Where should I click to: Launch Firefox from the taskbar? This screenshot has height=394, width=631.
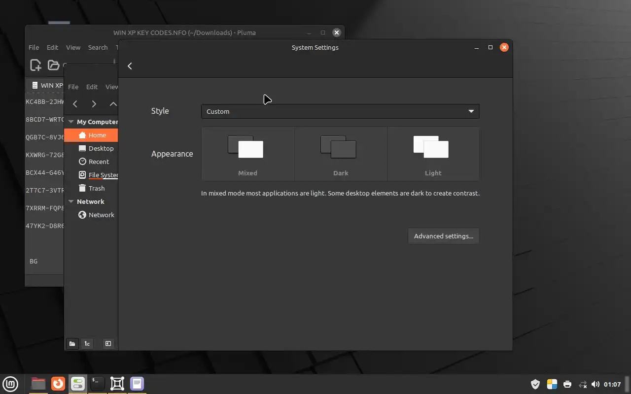pyautogui.click(x=58, y=384)
